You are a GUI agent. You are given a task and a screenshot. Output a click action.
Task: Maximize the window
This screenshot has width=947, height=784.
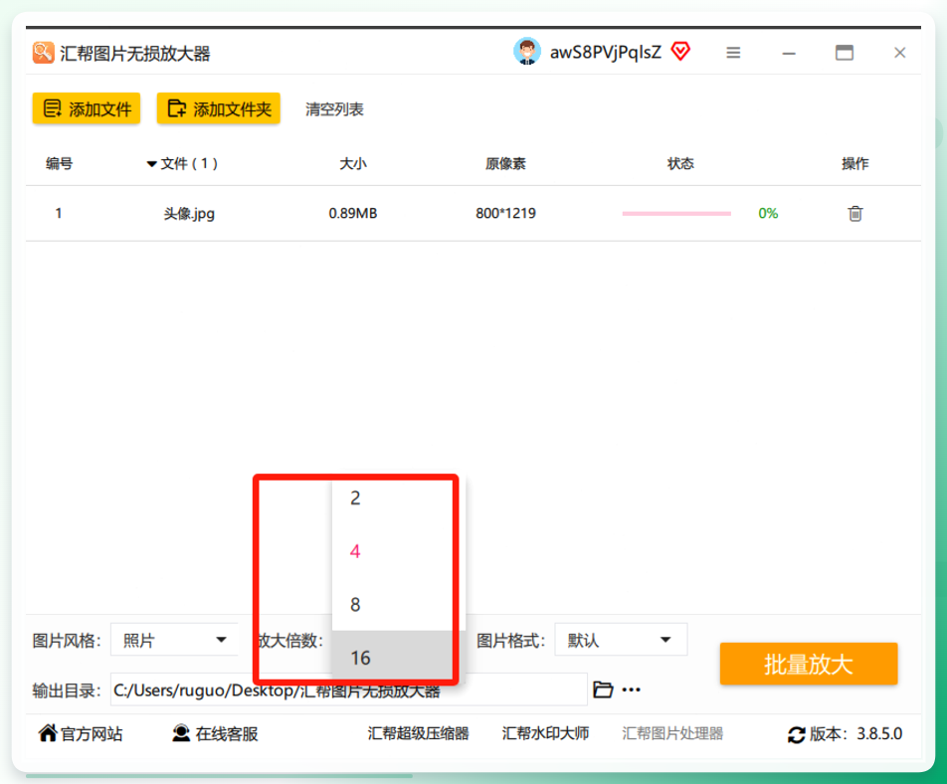pos(845,53)
